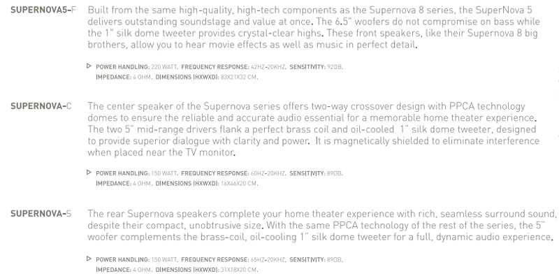Click the paragraph starting 'Built from the same'

point(314,27)
